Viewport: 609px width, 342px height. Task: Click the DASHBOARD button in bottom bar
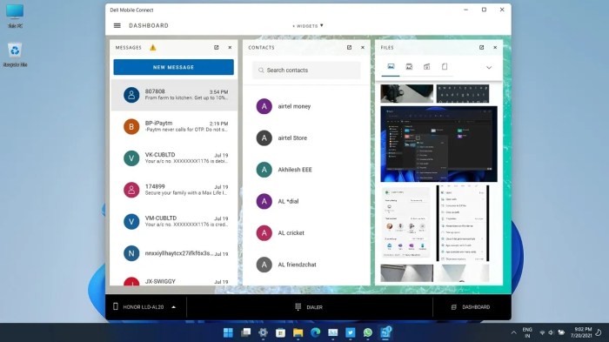[471, 307]
